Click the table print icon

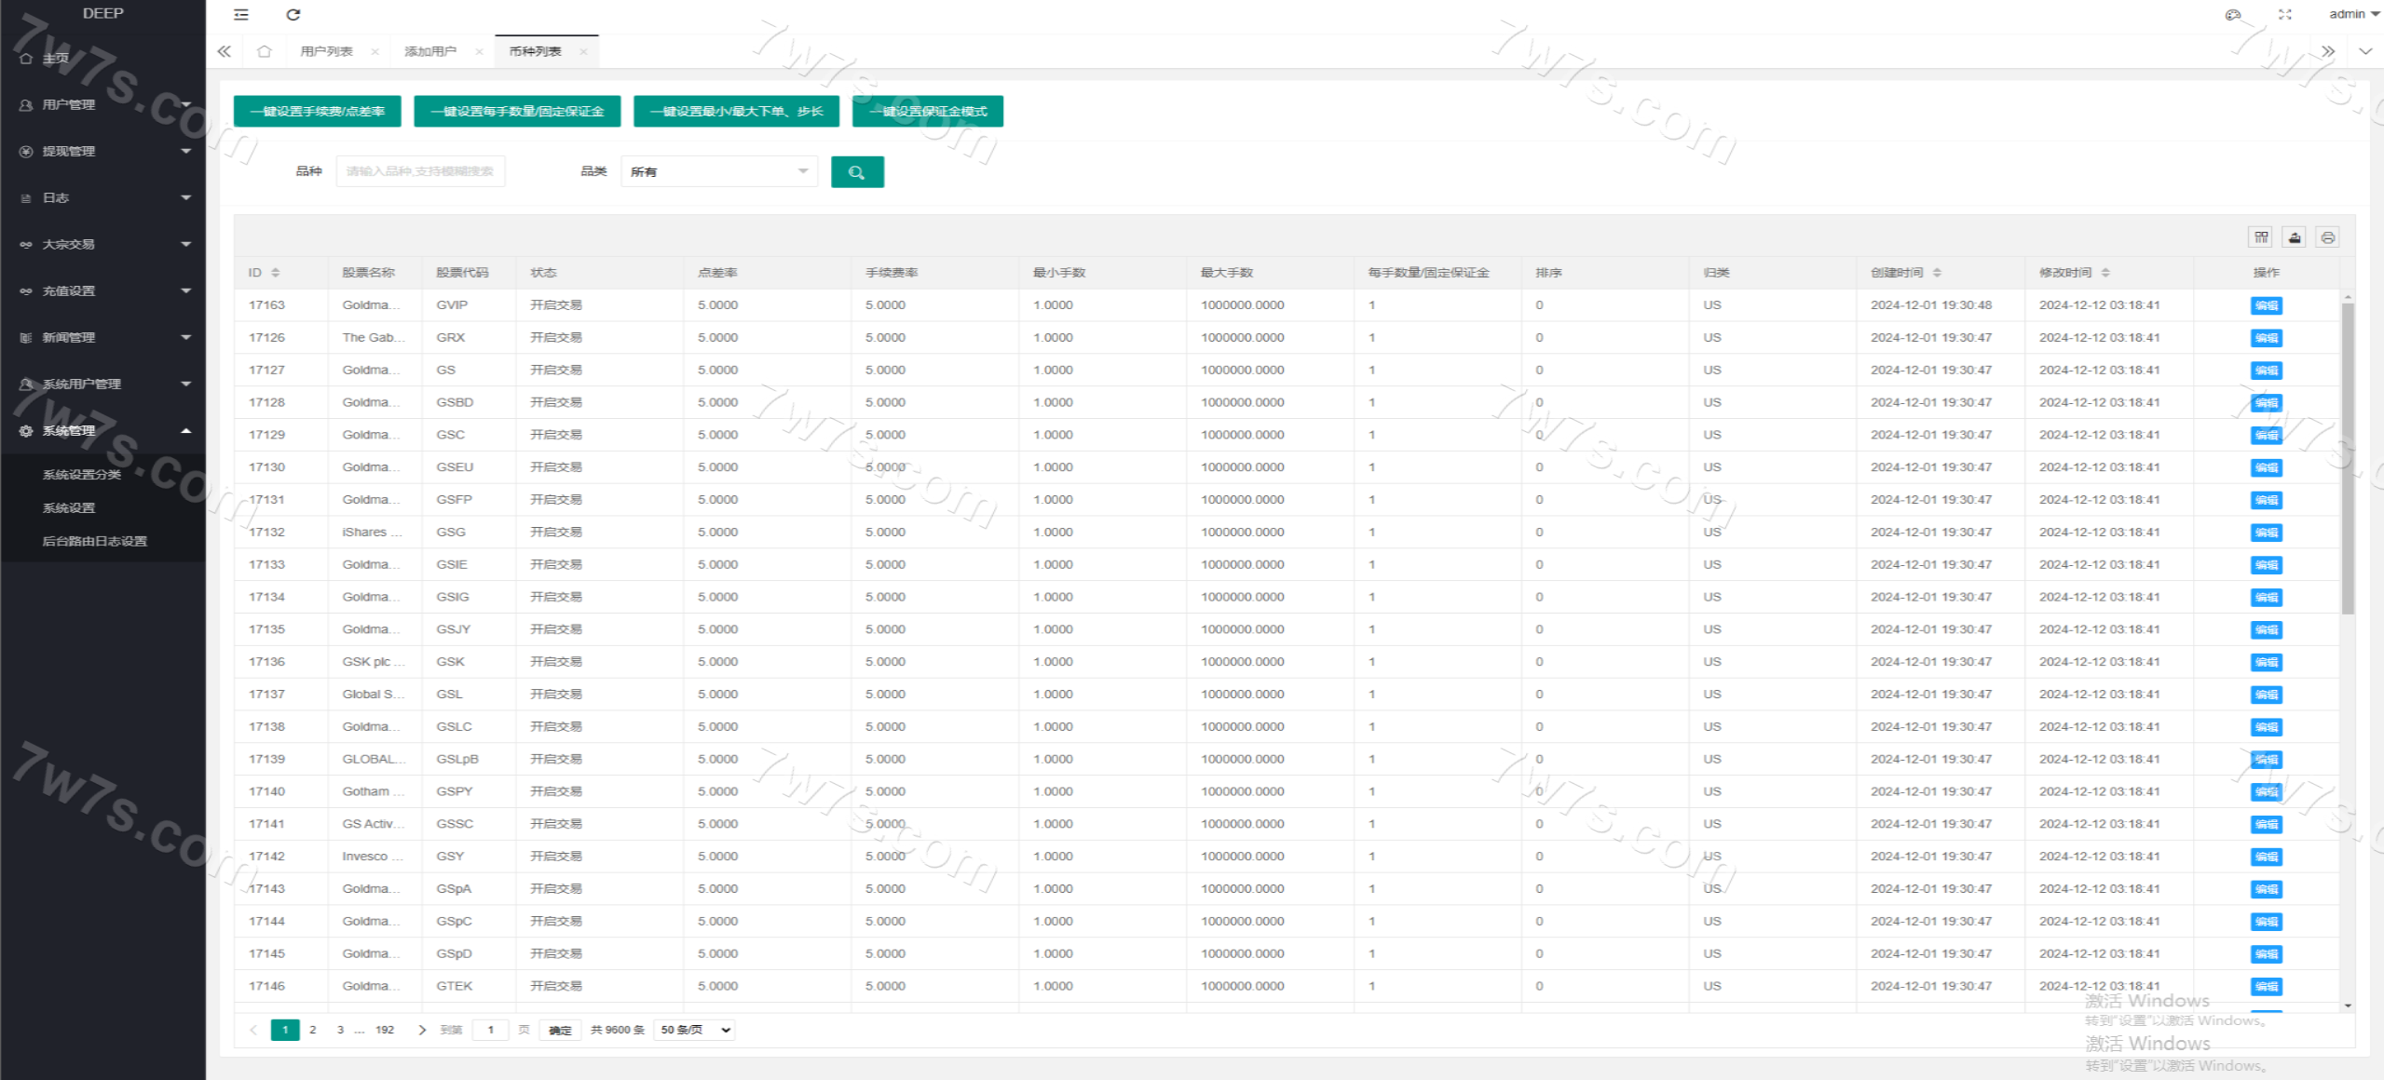pos(2327,237)
